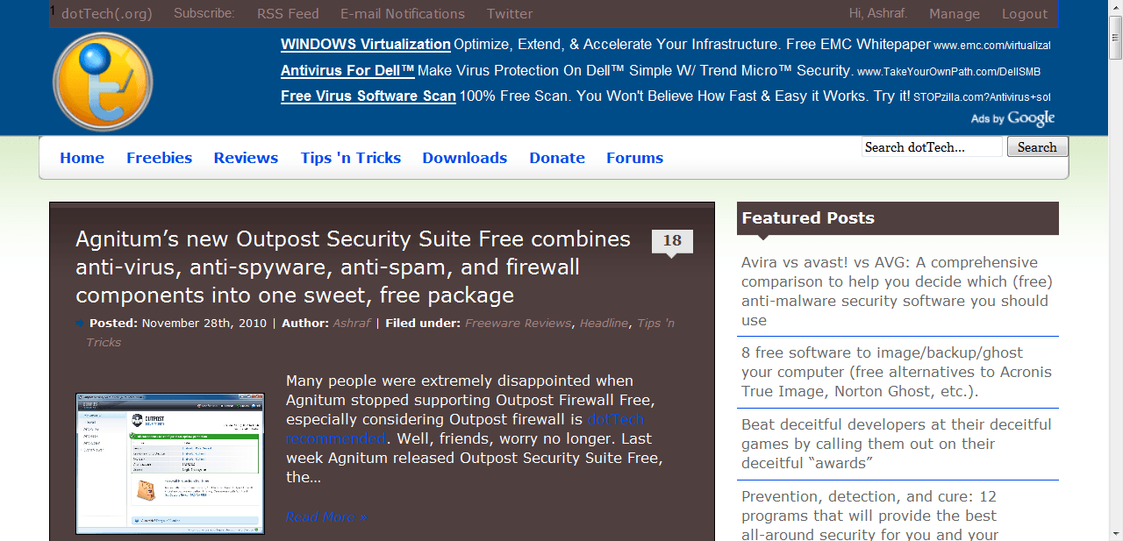This screenshot has width=1123, height=541.
Task: Click the Search button
Action: pyautogui.click(x=1037, y=147)
